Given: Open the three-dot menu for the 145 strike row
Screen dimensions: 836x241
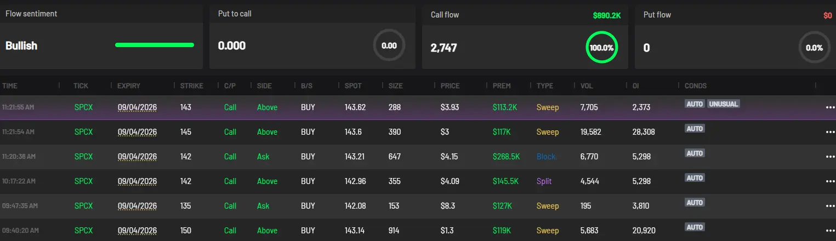Looking at the screenshot, I should point(829,132).
